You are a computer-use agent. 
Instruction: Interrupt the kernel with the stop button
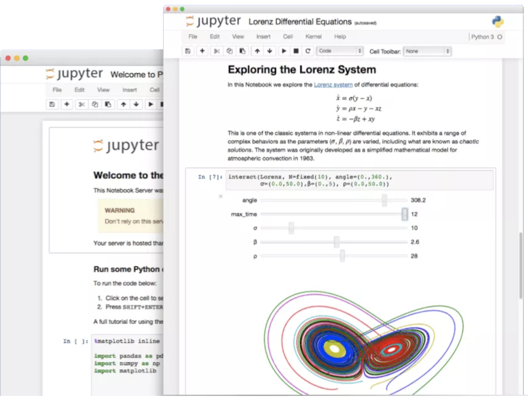coord(296,51)
